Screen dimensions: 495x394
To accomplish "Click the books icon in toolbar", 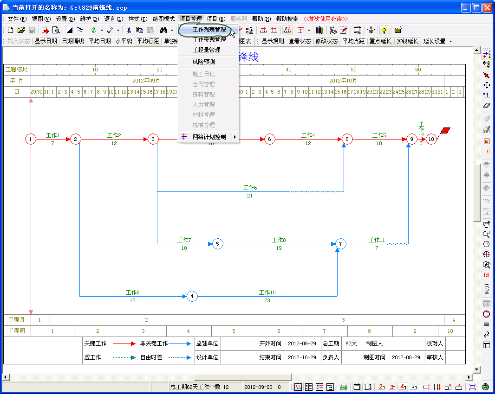I will [320, 30].
